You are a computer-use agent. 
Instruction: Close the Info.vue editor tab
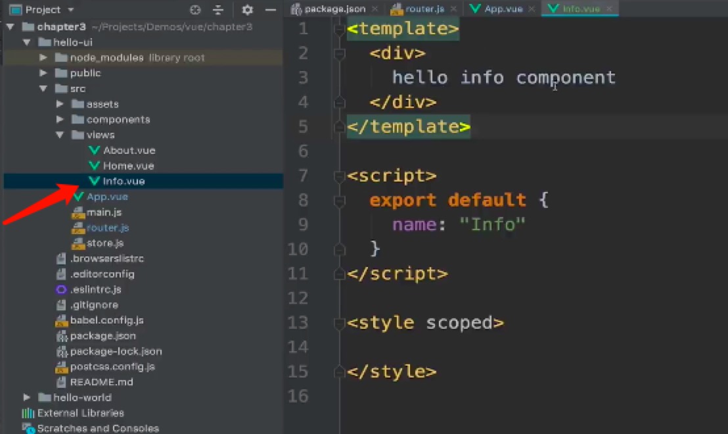coord(609,9)
